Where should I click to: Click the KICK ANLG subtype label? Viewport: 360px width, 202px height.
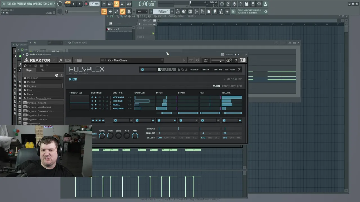pyautogui.click(x=118, y=97)
